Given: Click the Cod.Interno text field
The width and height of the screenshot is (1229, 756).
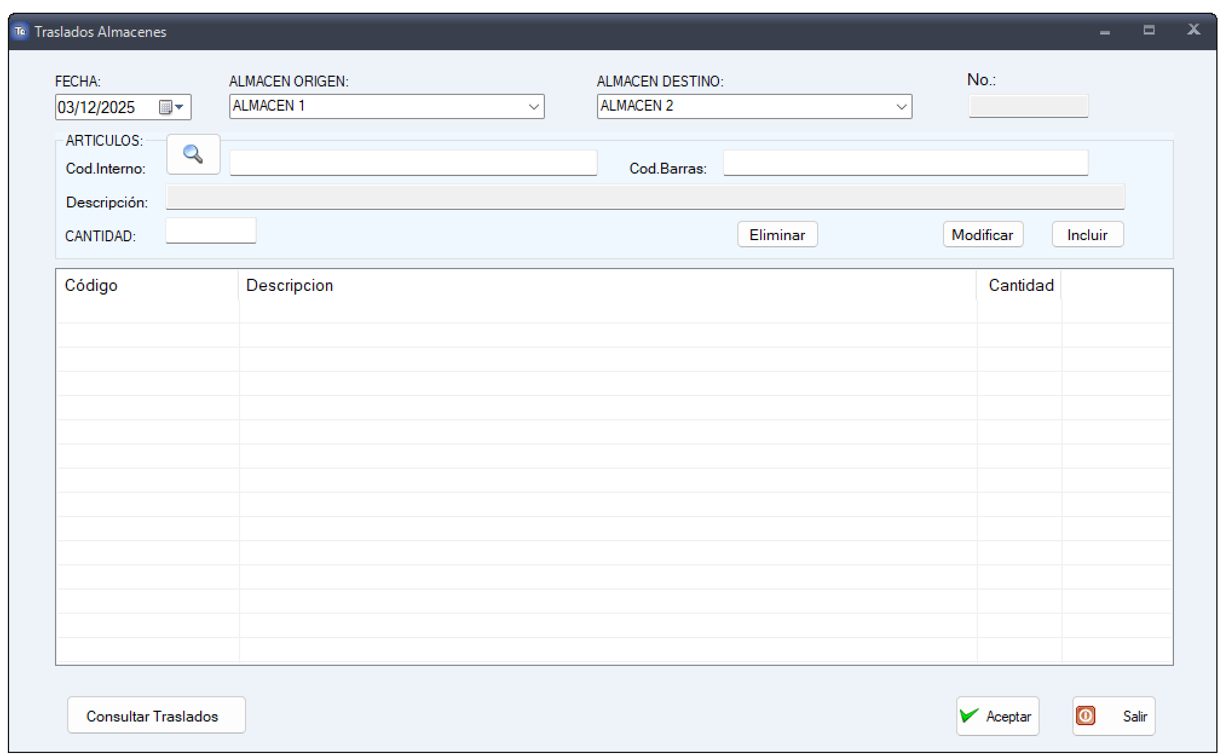Looking at the screenshot, I should coord(413,163).
